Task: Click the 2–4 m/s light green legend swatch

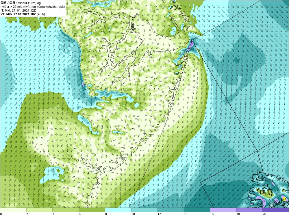Action: click(x=39, y=210)
